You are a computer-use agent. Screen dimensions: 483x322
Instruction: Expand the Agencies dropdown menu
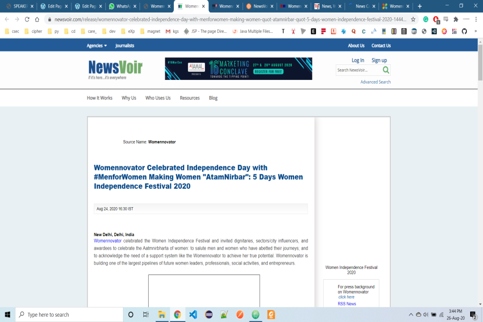[x=96, y=46]
